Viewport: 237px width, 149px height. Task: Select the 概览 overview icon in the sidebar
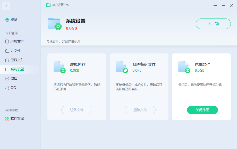pos(7,20)
